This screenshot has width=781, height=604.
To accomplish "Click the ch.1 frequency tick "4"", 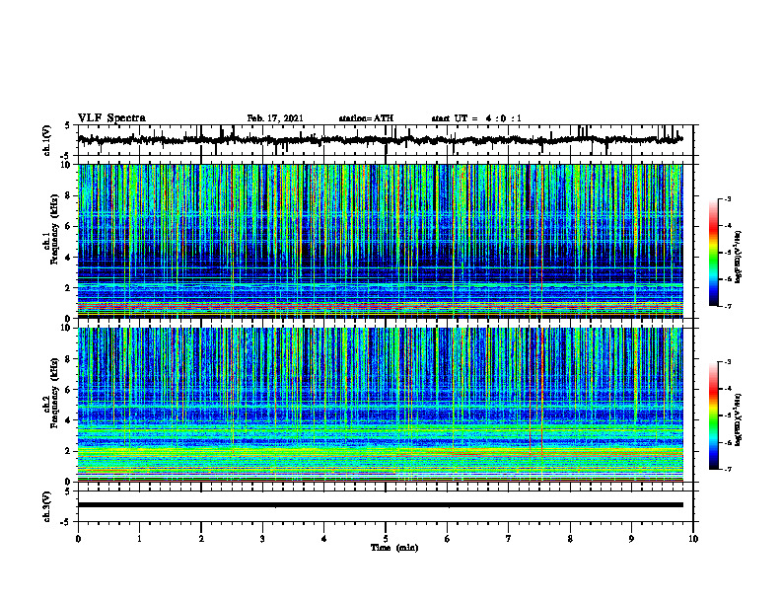I will [69, 258].
